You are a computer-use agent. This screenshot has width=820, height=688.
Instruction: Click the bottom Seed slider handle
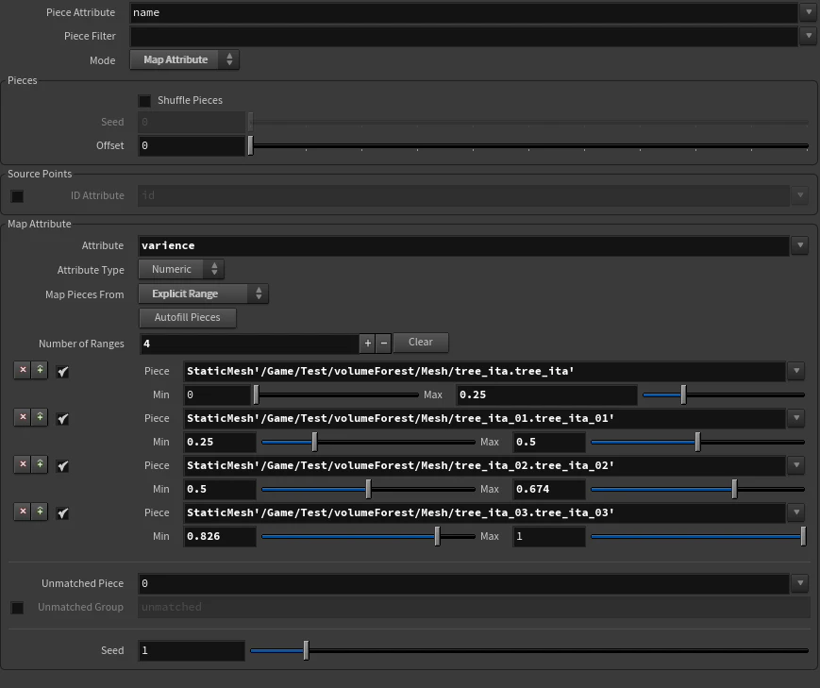(306, 650)
